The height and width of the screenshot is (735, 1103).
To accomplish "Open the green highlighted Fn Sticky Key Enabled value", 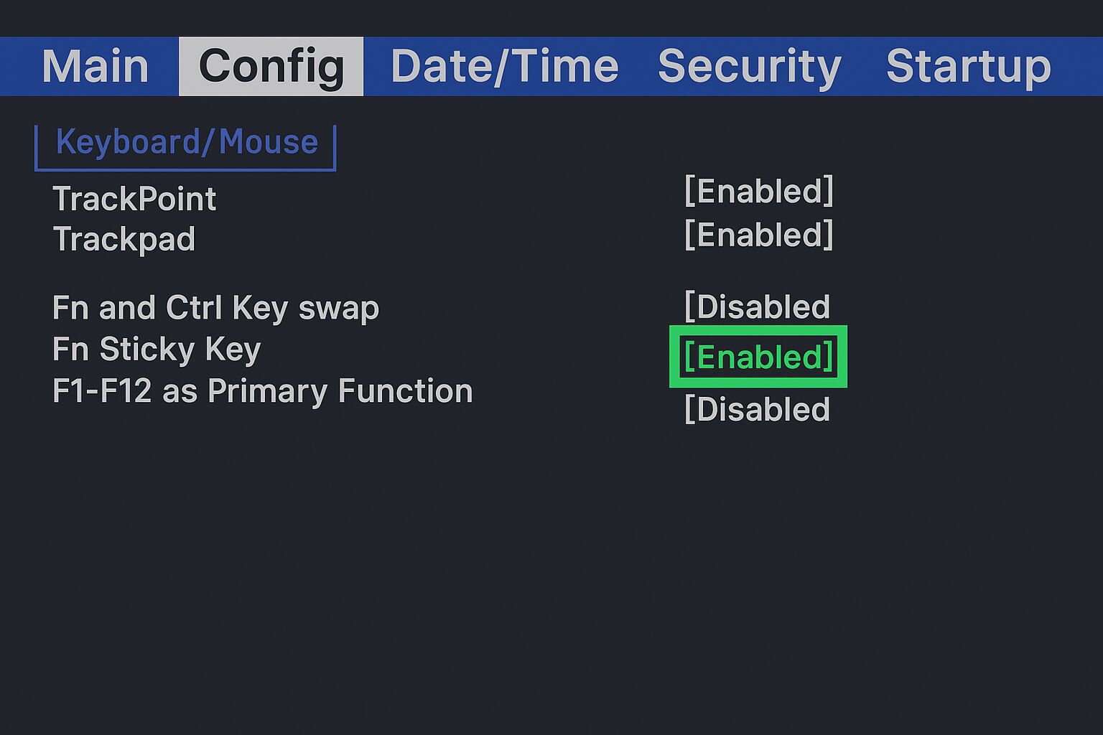I will pyautogui.click(x=758, y=357).
